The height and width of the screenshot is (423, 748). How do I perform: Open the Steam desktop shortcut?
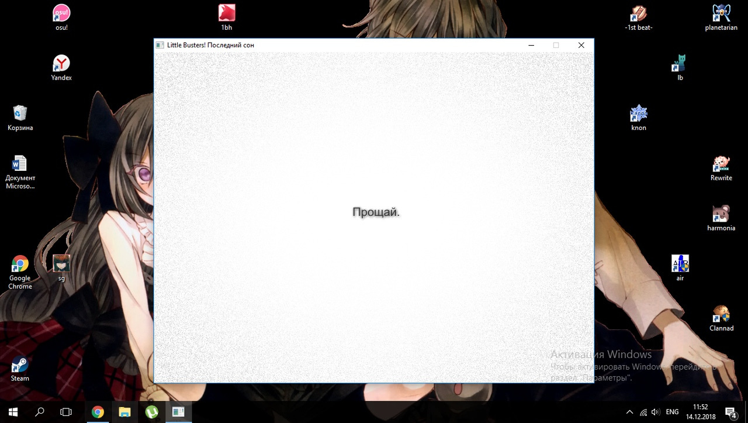20,365
